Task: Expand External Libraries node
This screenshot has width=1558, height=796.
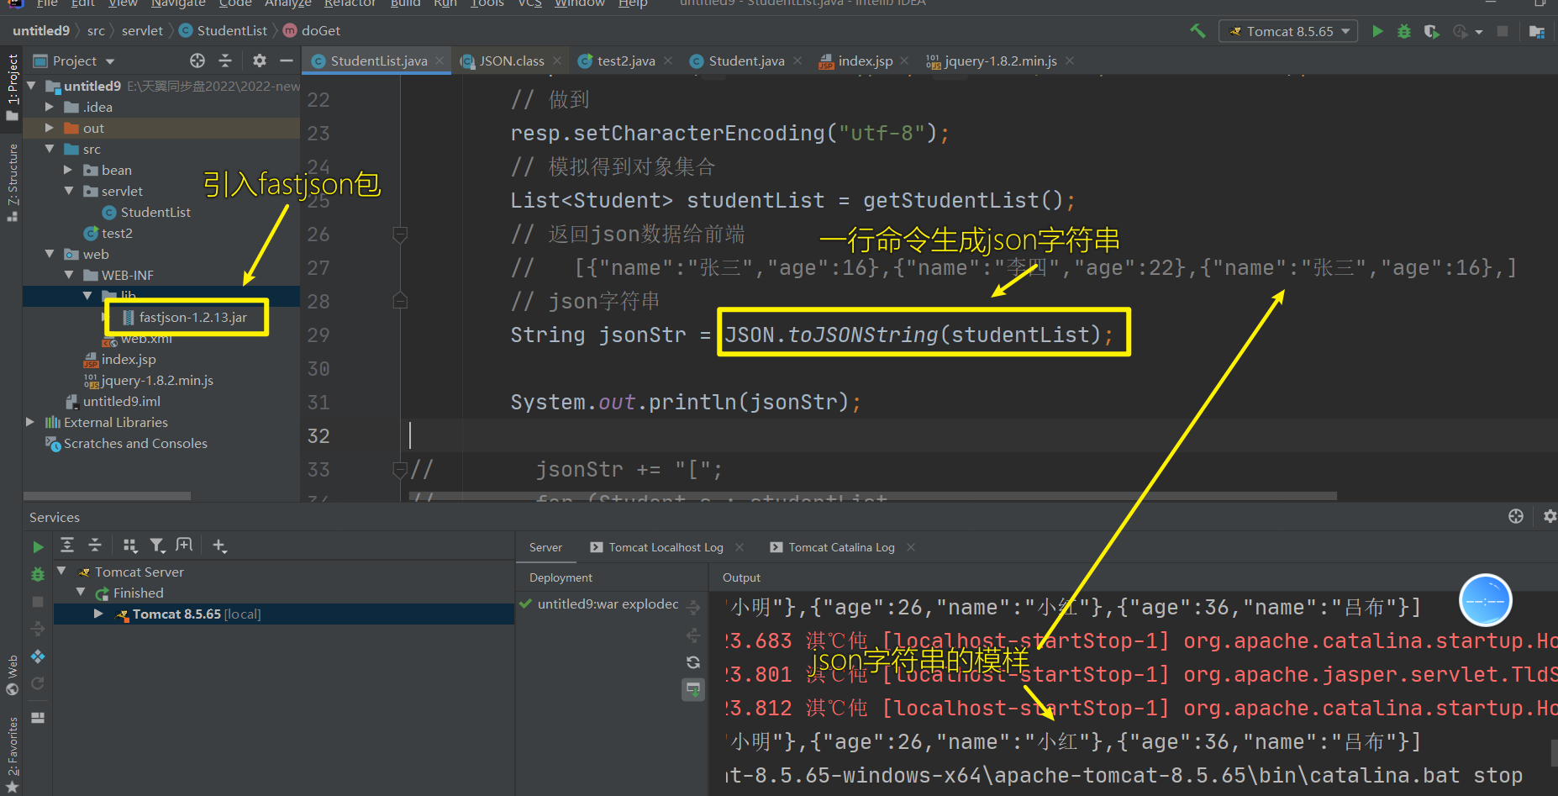Action: (x=30, y=422)
